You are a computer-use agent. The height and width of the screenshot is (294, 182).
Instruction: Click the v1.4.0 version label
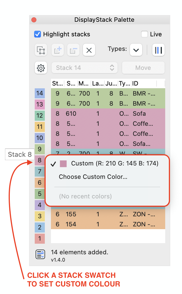58,260
